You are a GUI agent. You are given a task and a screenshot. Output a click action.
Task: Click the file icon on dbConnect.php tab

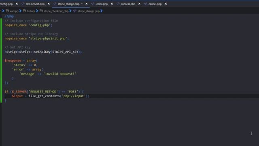tap(23, 4)
